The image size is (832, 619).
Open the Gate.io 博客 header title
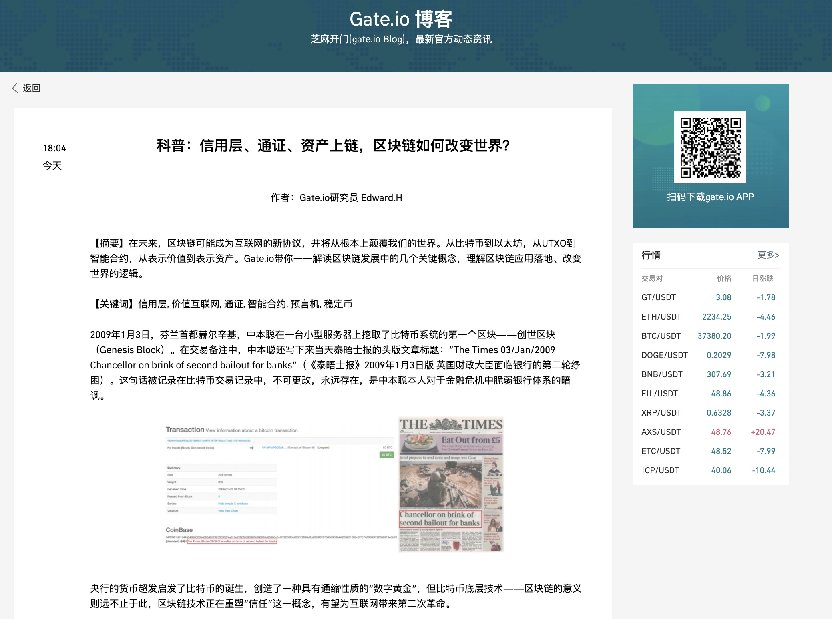coord(401,19)
